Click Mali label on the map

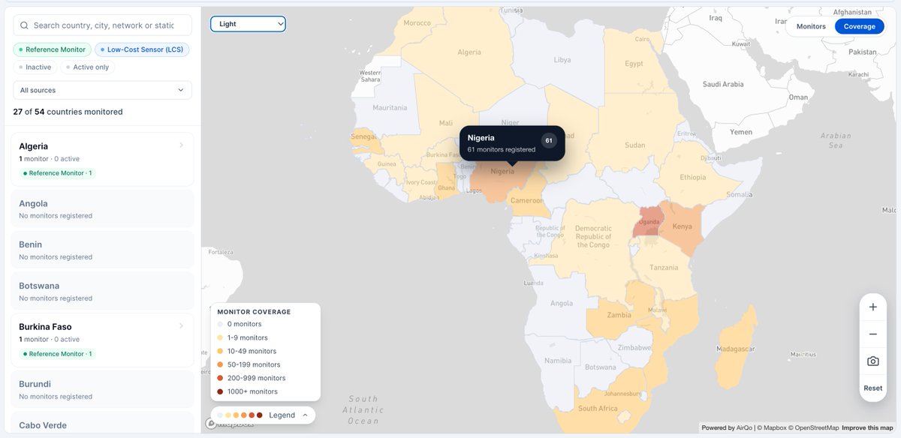click(446, 123)
